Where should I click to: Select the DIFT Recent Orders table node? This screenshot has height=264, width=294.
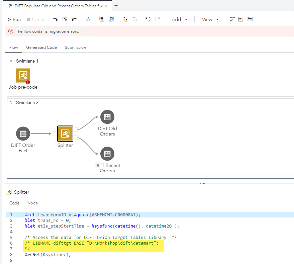(107, 154)
